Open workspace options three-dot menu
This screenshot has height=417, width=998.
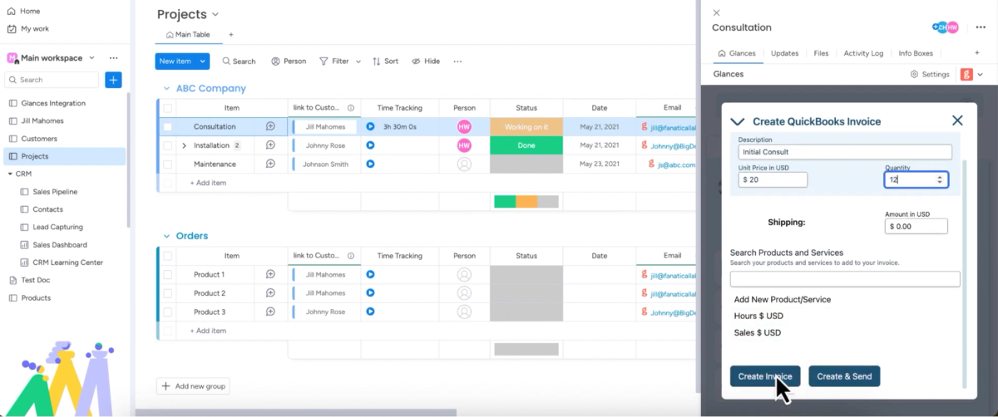(114, 58)
